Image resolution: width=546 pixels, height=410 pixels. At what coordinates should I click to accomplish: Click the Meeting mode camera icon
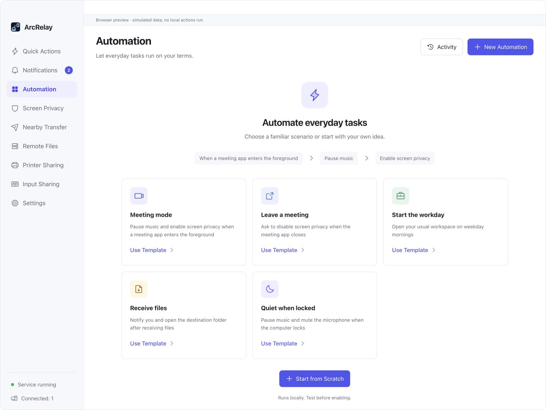click(139, 196)
